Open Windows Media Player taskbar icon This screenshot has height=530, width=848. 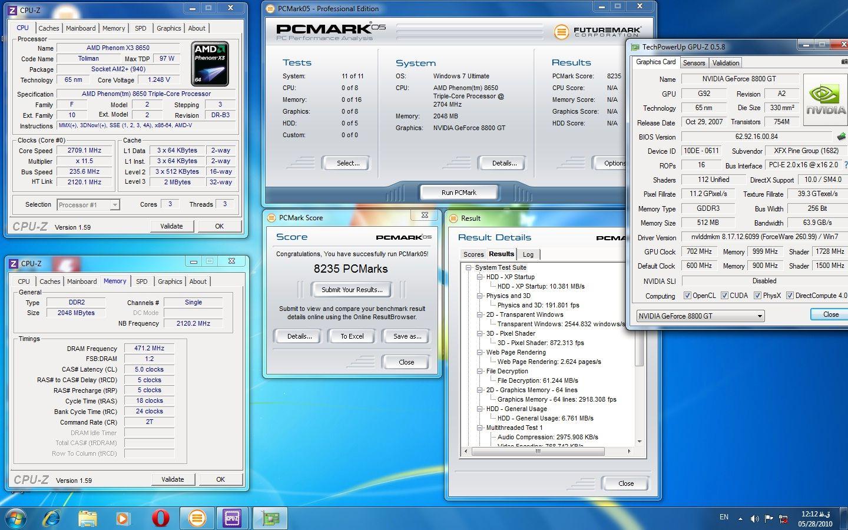122,518
